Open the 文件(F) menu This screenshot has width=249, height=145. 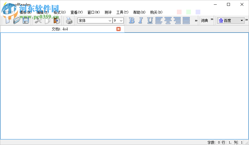9,12
